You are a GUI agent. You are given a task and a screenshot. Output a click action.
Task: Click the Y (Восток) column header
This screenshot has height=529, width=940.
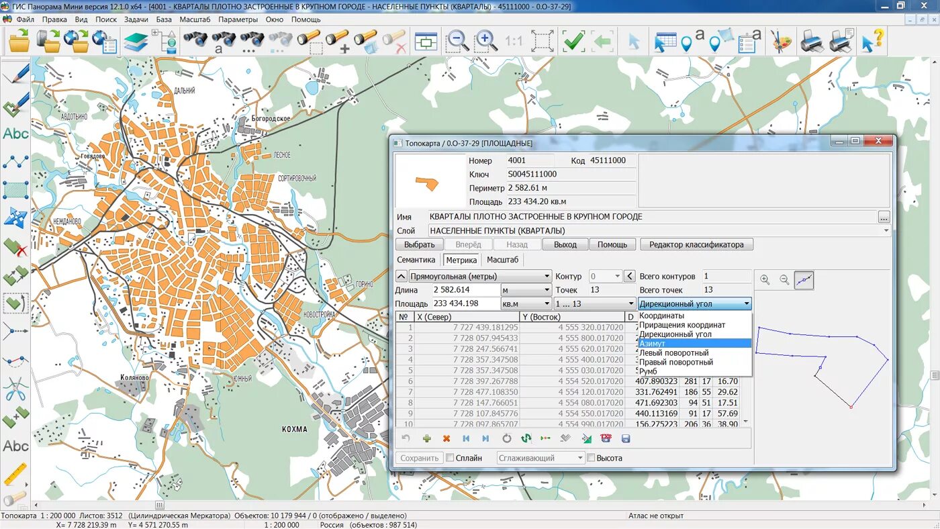pyautogui.click(x=572, y=317)
